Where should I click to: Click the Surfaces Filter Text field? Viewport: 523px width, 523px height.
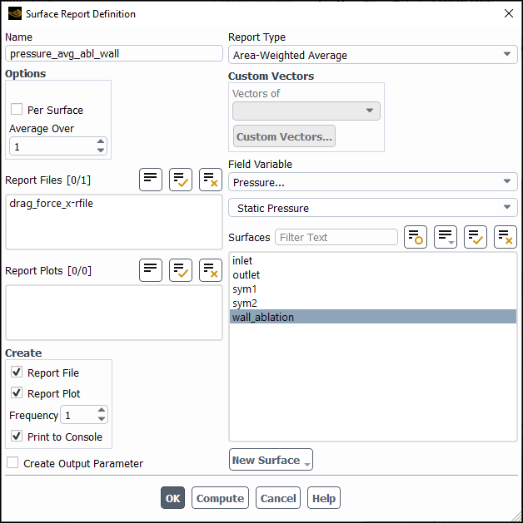pyautogui.click(x=336, y=237)
